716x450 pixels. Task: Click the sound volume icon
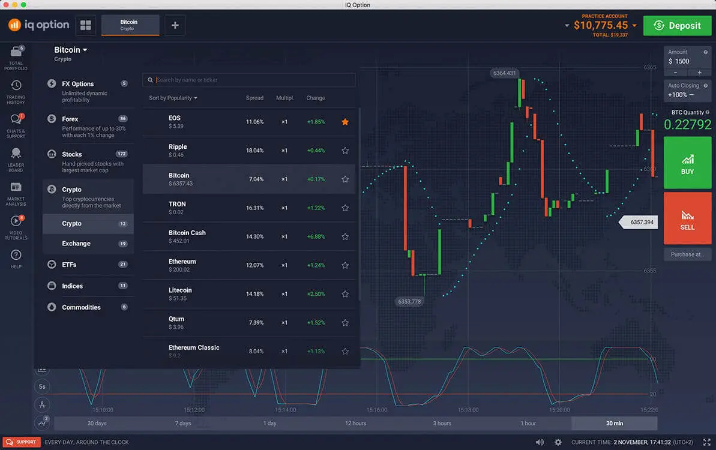tap(540, 442)
